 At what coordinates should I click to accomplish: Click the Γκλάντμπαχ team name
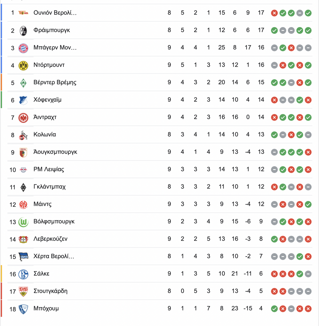[49, 187]
